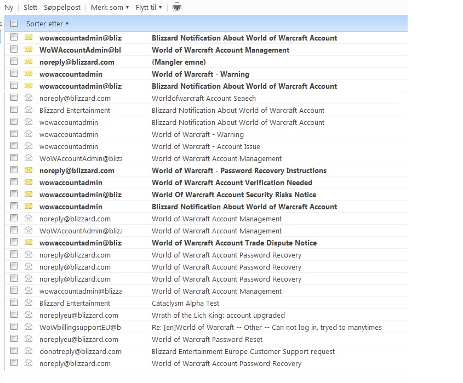Click unread envelope icon for Security Risks Notice

click(28, 194)
